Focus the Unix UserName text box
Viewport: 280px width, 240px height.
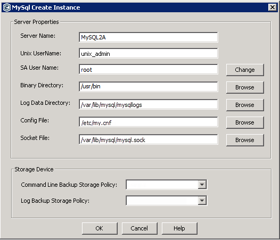tap(148, 53)
